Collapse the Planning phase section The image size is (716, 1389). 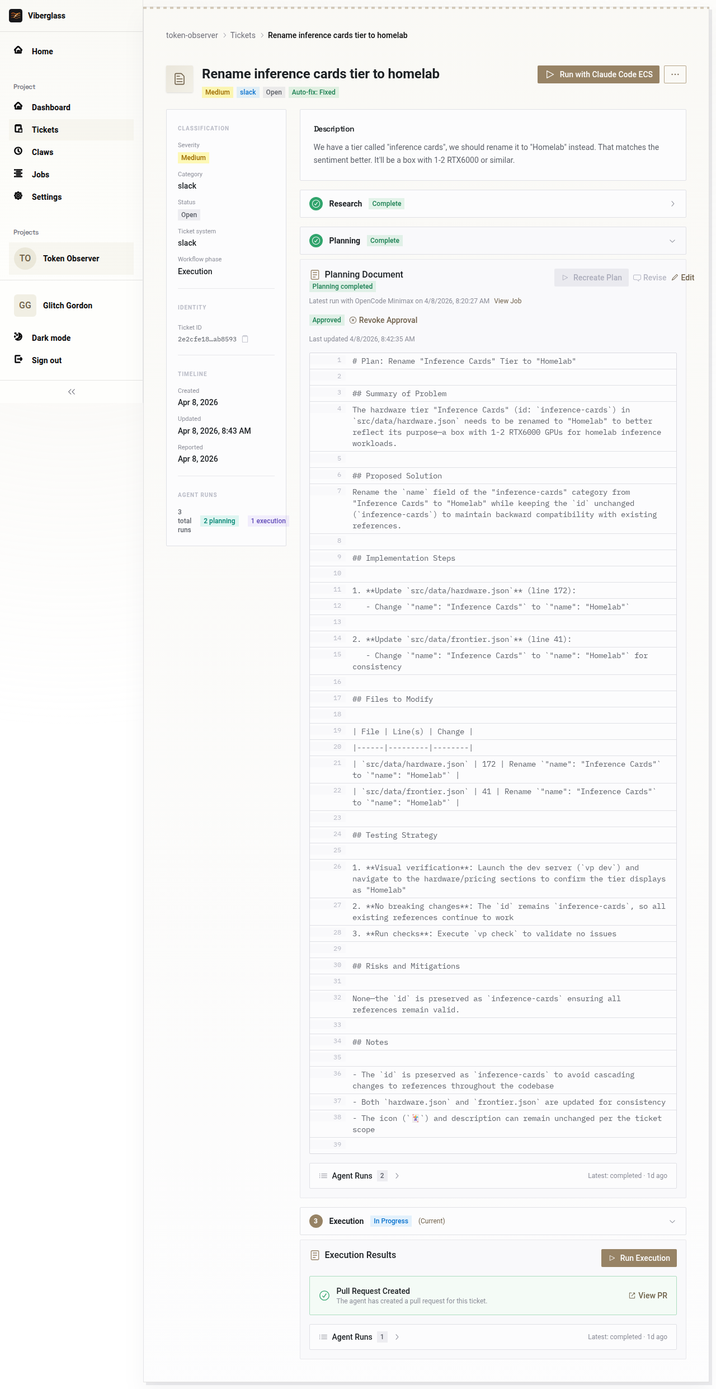(x=672, y=241)
